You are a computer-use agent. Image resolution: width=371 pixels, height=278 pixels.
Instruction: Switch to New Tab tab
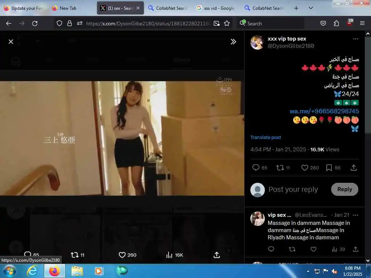coord(68,8)
